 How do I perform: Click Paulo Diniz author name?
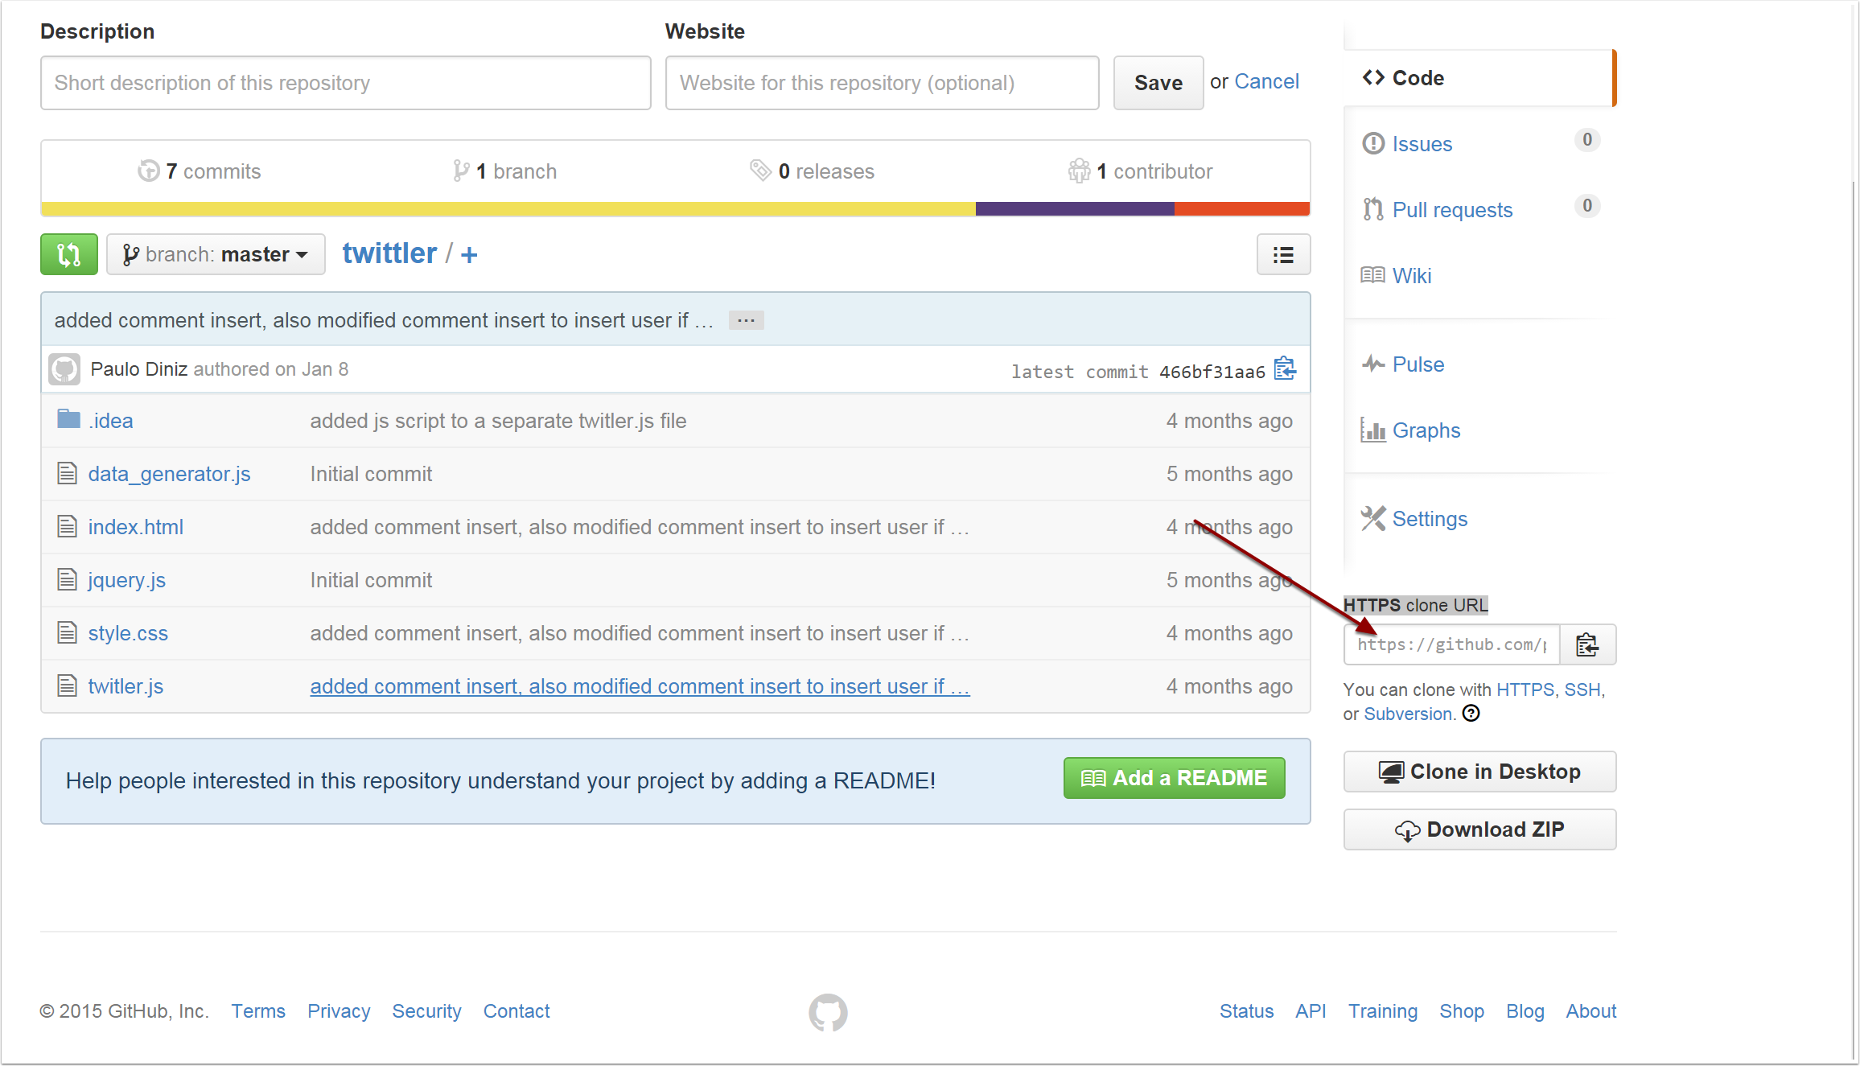tap(138, 369)
